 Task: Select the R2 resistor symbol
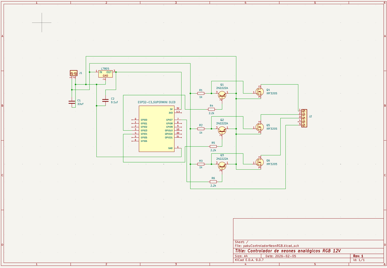tap(201, 128)
